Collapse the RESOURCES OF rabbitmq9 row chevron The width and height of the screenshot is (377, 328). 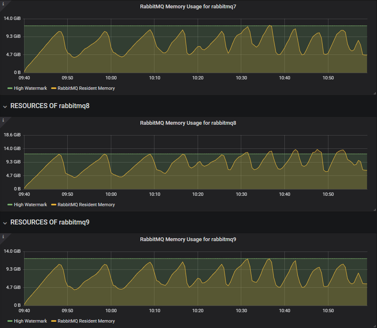click(x=5, y=222)
